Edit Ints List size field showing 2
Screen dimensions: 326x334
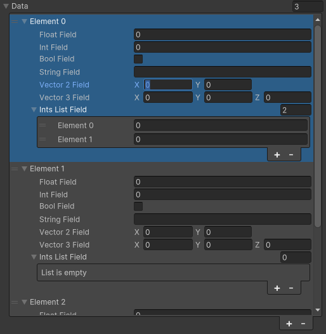pos(296,110)
